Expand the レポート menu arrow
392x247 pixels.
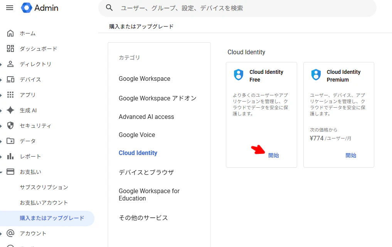pyautogui.click(x=1, y=157)
